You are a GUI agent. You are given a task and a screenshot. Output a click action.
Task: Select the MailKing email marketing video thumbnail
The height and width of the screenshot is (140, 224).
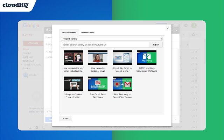coord(147,57)
